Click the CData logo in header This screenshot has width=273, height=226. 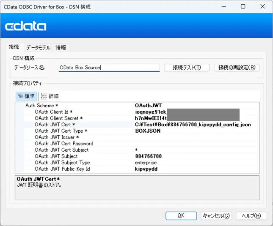coord(26,27)
